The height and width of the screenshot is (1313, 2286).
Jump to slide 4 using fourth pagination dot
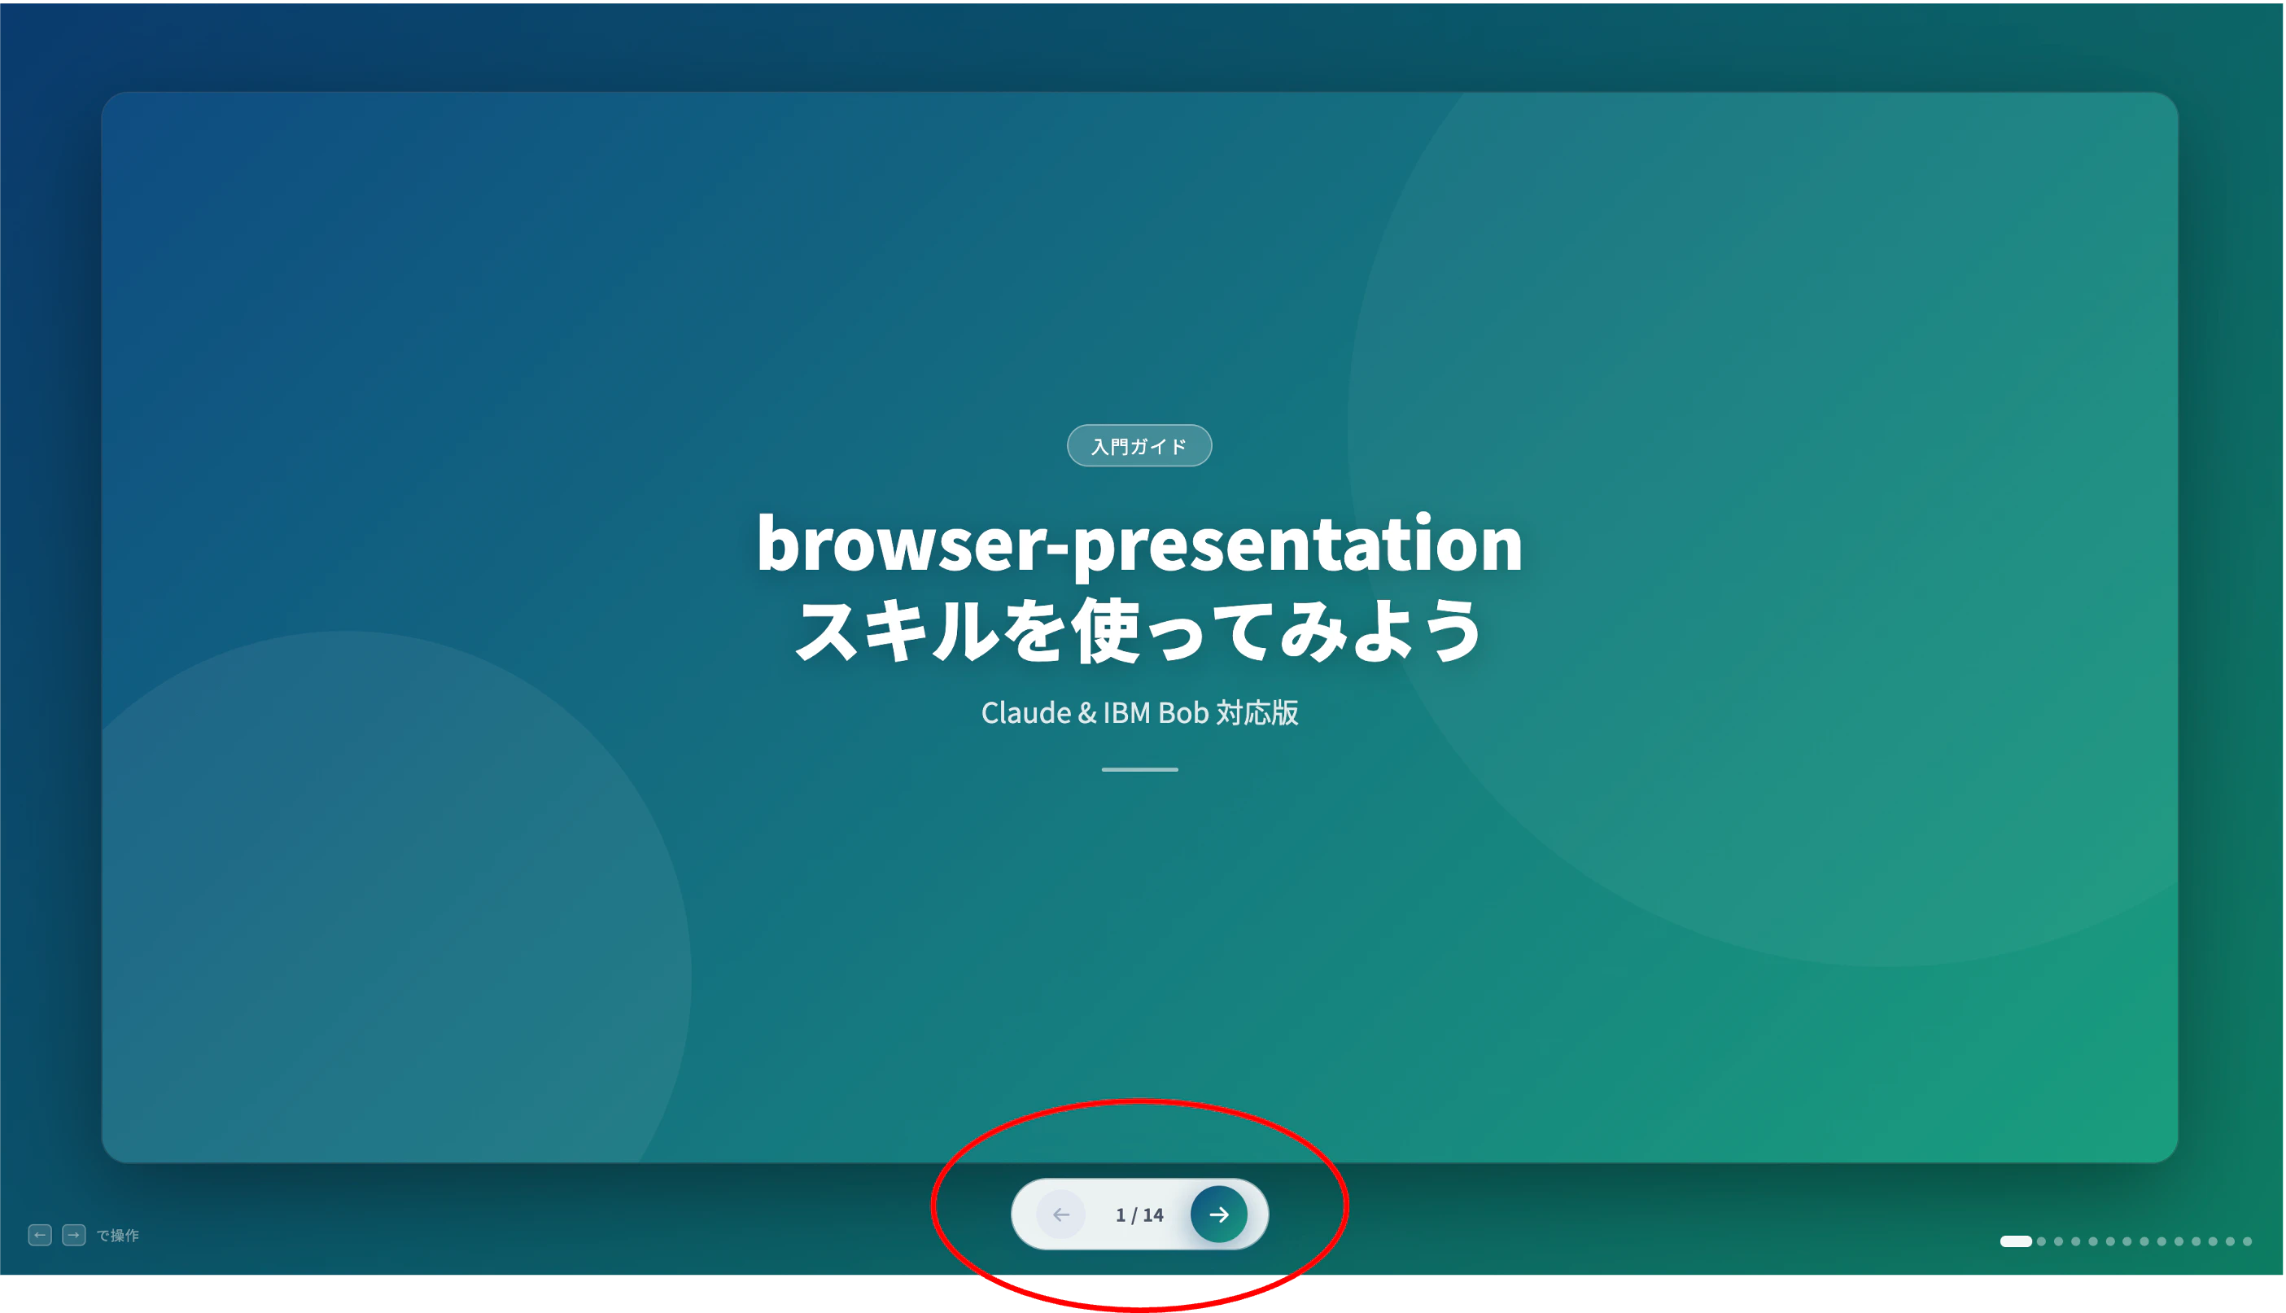(x=2076, y=1241)
